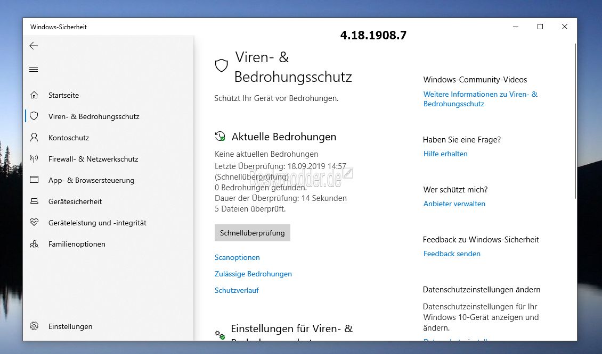602x354 pixels.
Task: Click 'Dauer der Überprüfung: 14 Sekunden' text
Action: click(281, 198)
